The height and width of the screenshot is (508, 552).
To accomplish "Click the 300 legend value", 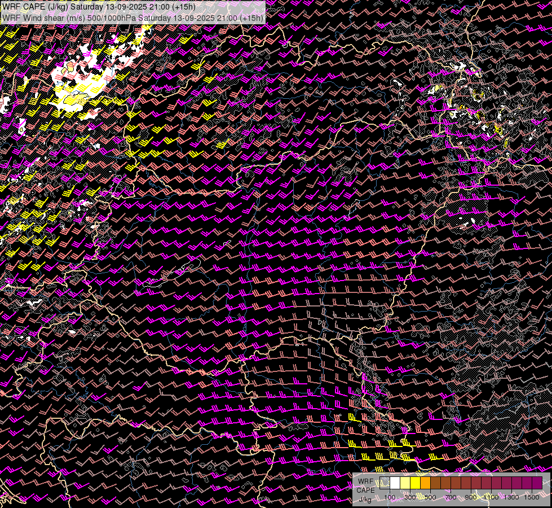I will click(x=410, y=497).
